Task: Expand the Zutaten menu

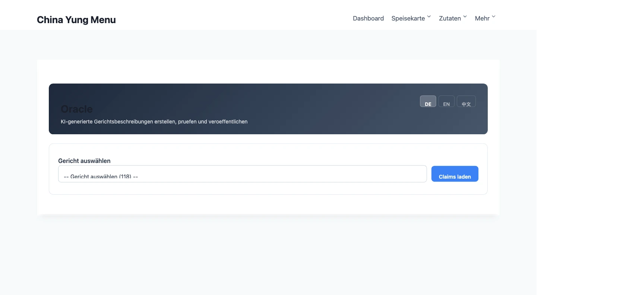Action: tap(453, 18)
